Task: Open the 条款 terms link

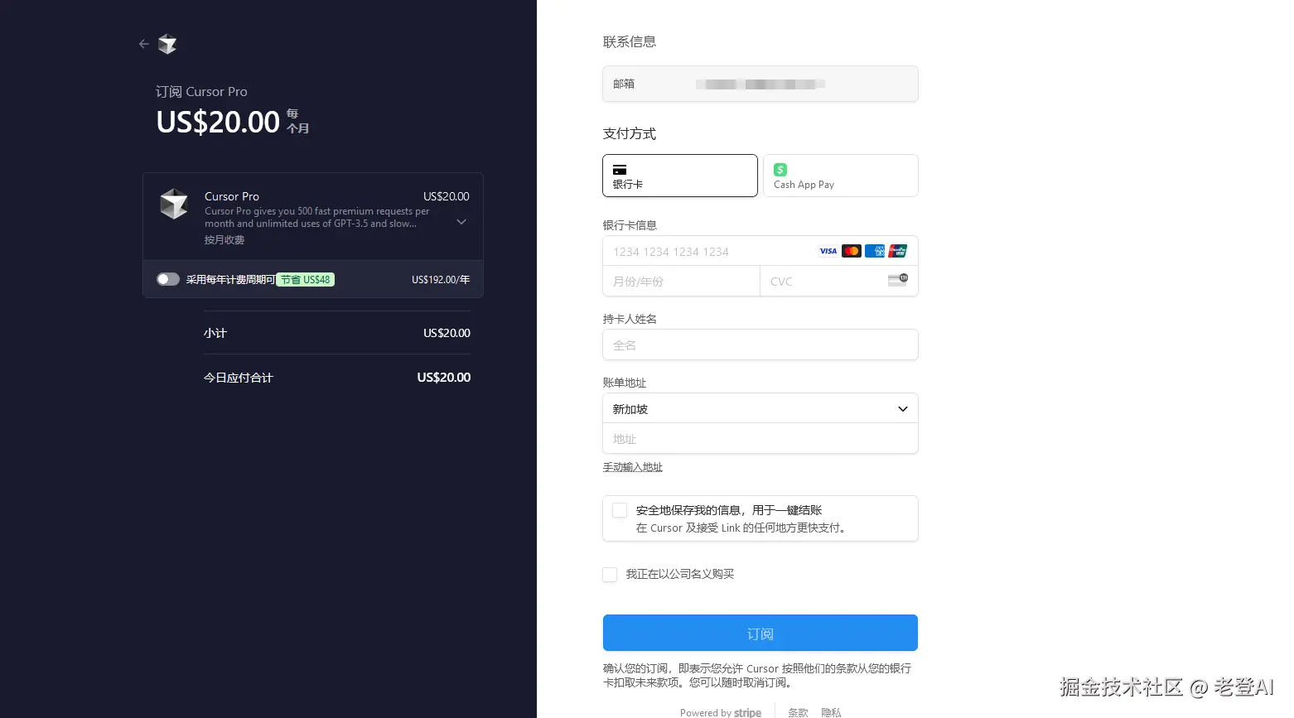Action: 798,712
